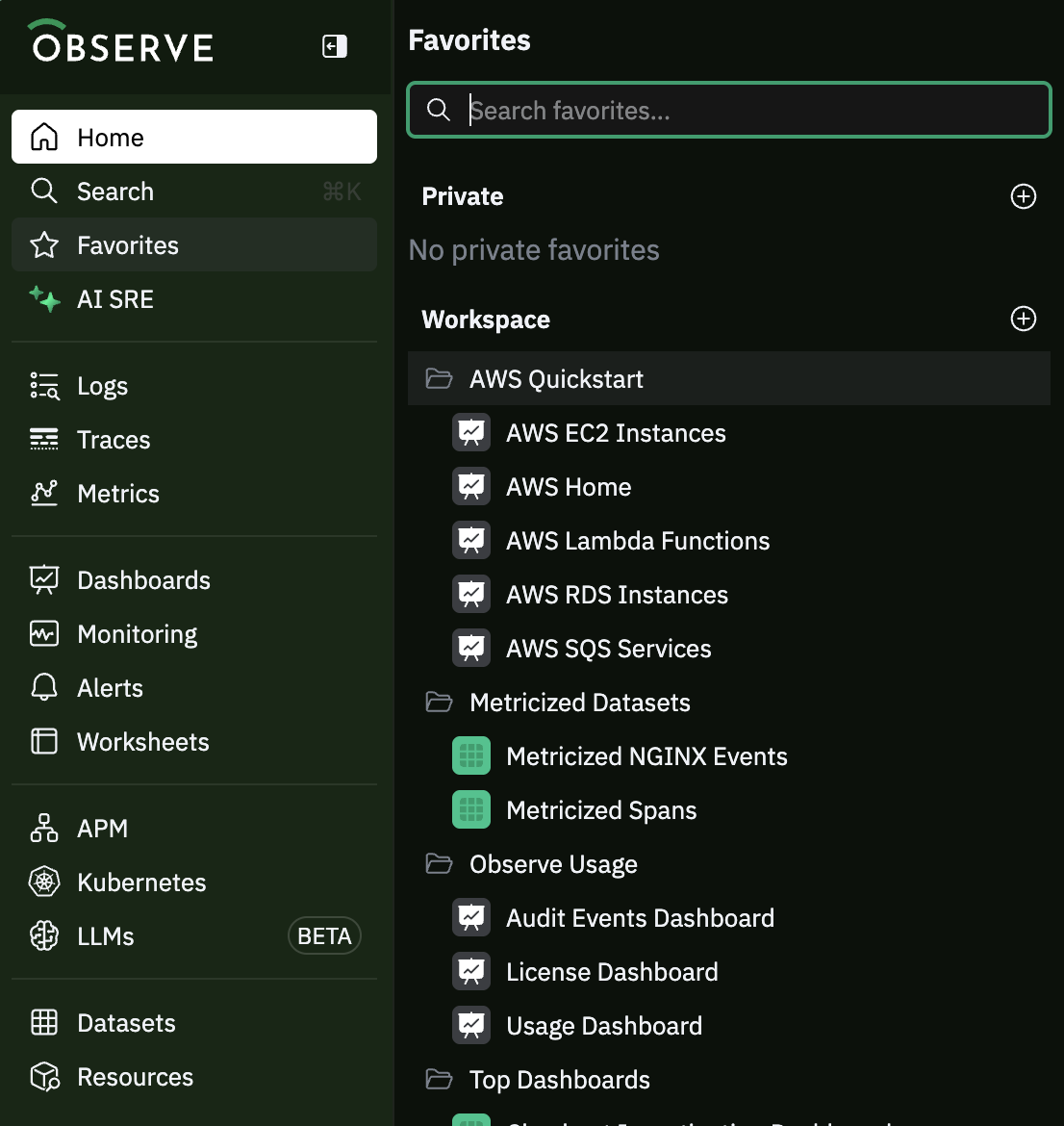
Task: Open Audit Events Dashboard
Action: click(728, 917)
